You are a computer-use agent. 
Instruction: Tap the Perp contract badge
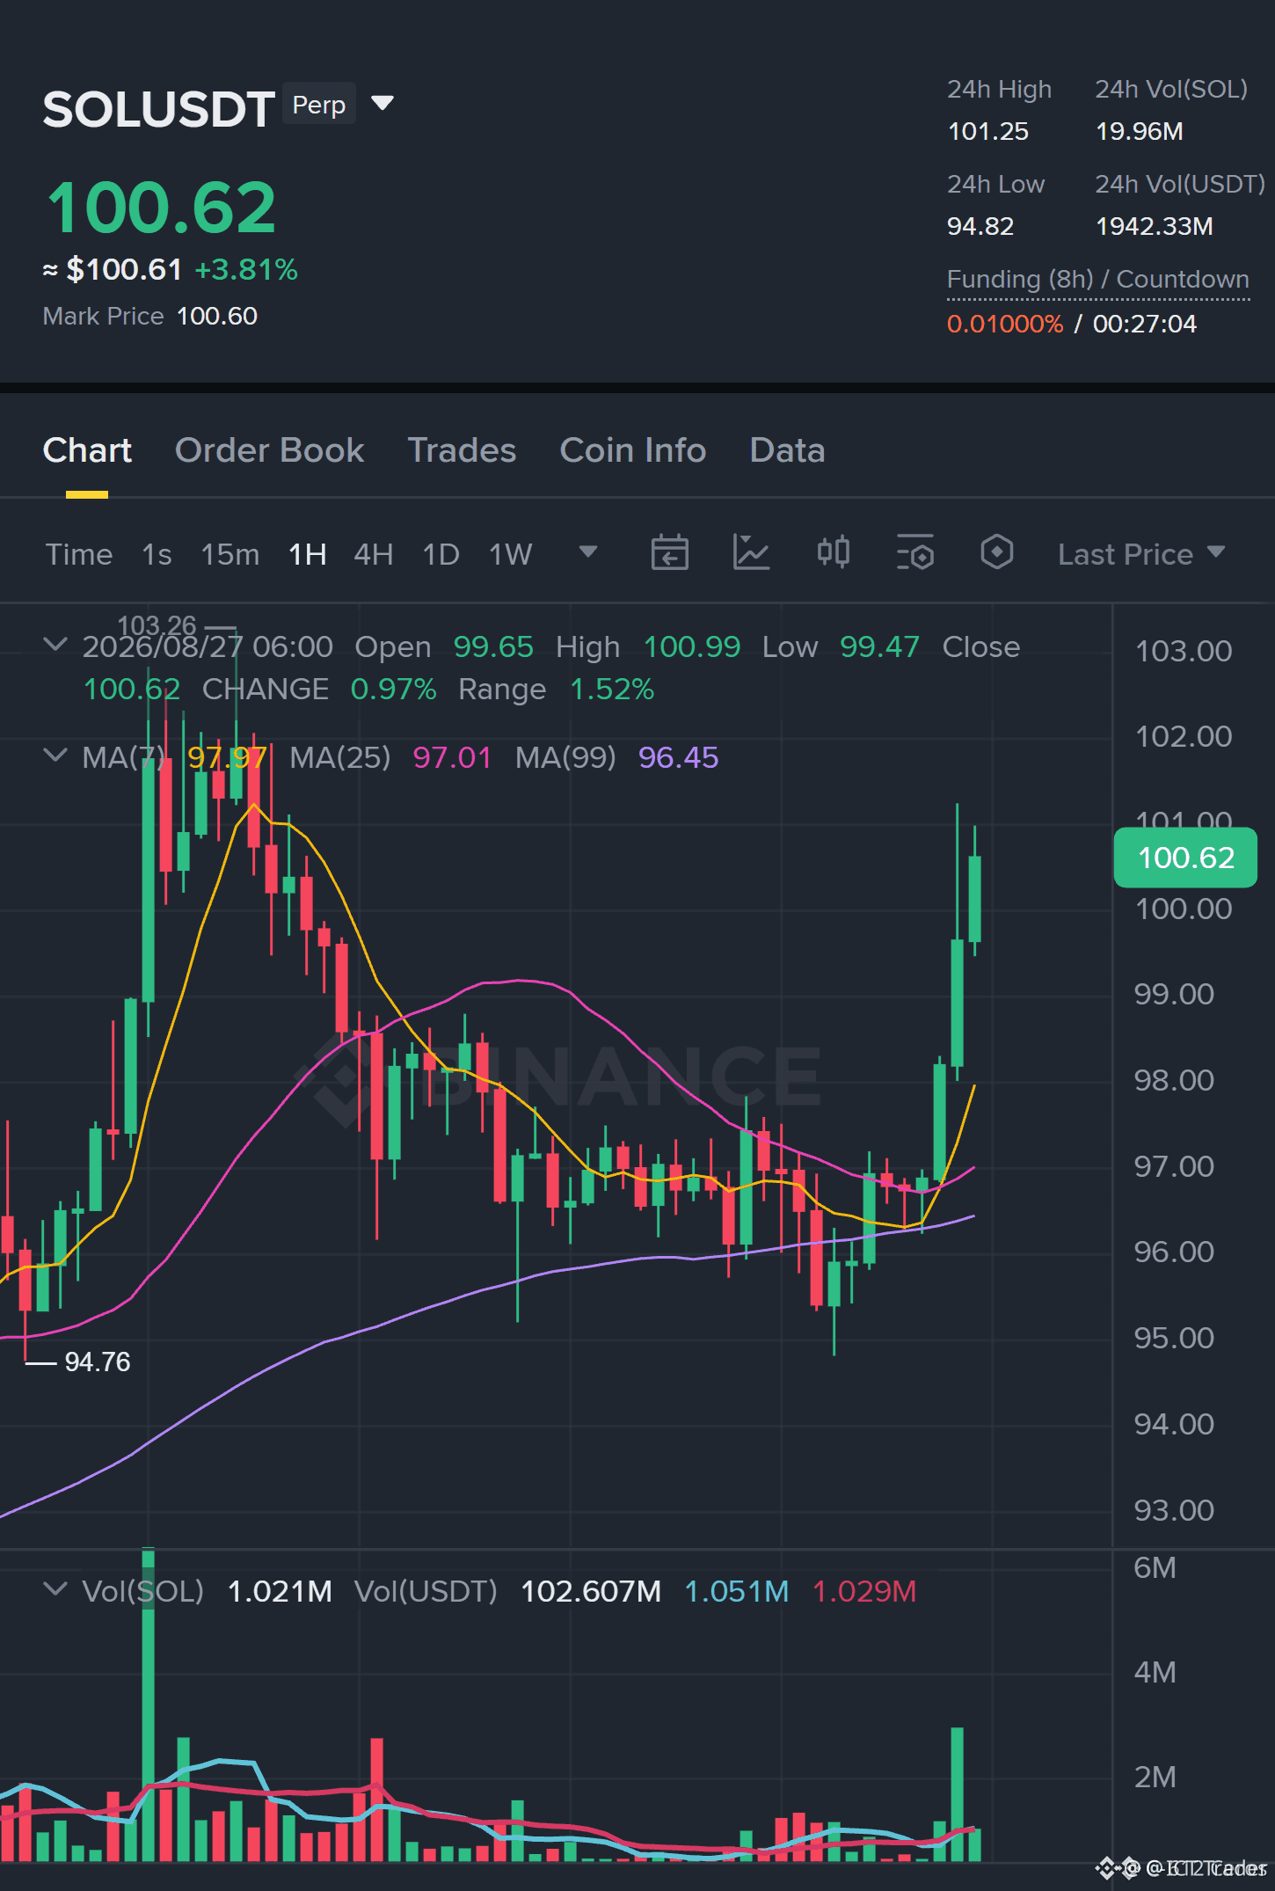319,105
